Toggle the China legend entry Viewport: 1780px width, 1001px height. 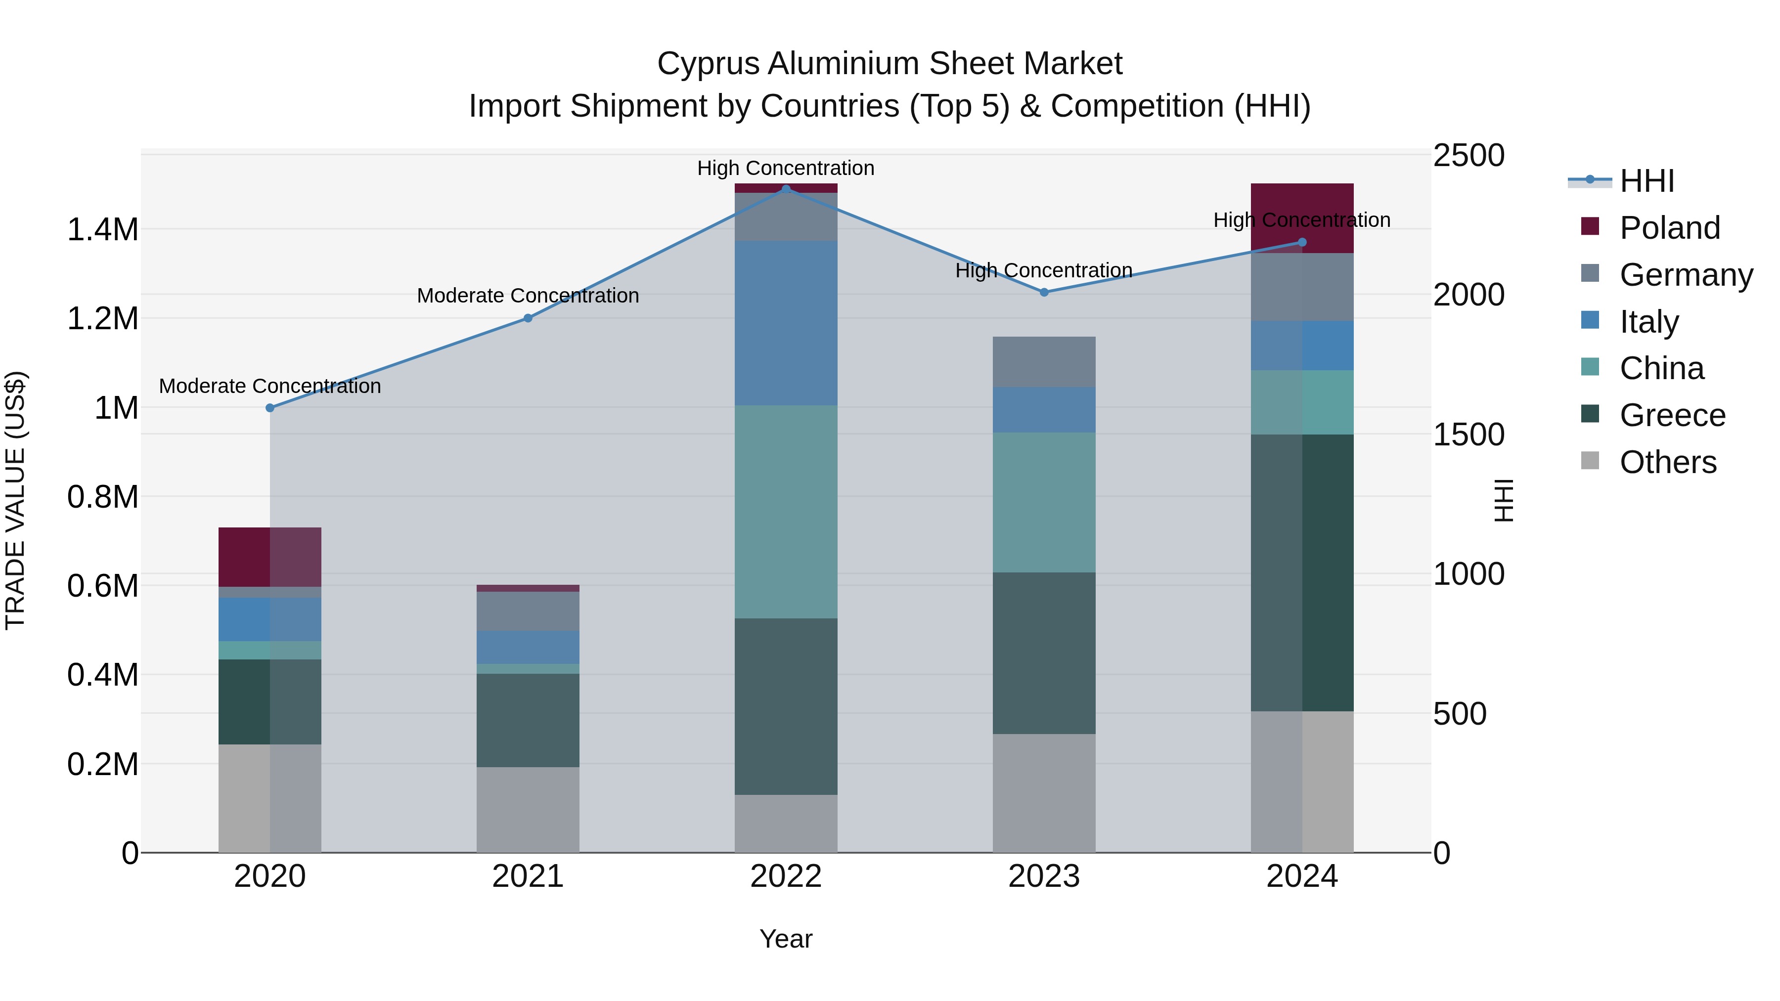(x=1643, y=368)
